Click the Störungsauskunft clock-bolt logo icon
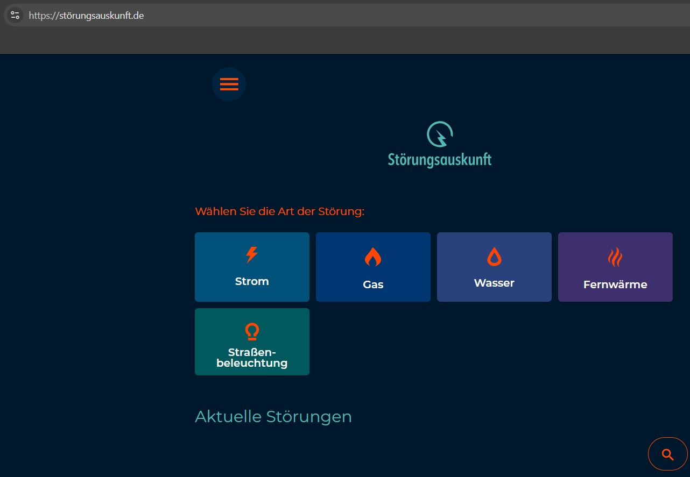Viewport: 690px width, 477px height. click(x=440, y=134)
